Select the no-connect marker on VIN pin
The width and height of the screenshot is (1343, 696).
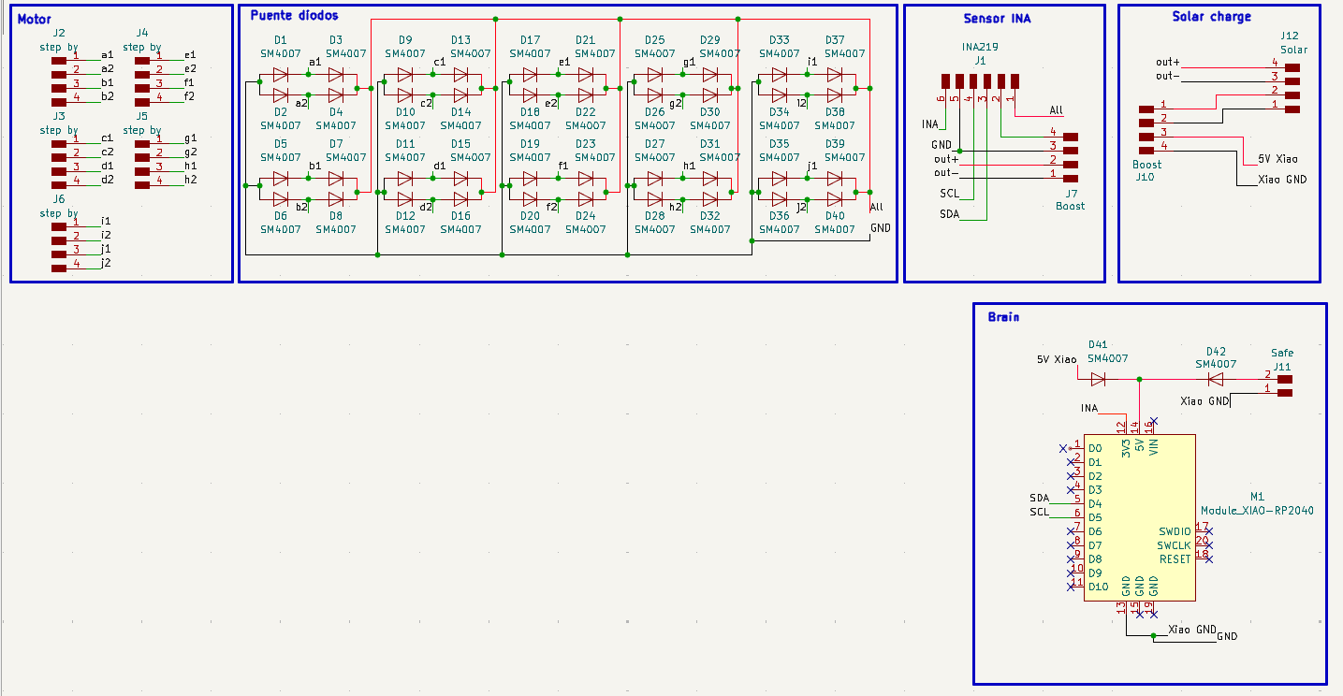tap(1154, 421)
